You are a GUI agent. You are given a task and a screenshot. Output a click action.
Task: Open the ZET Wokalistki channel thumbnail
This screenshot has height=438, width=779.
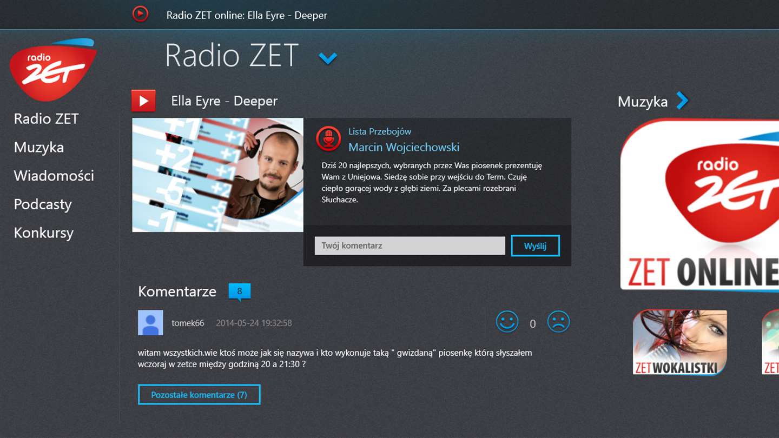click(680, 342)
